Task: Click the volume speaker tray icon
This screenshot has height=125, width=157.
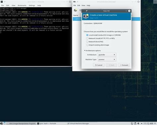Action: [138, 123]
